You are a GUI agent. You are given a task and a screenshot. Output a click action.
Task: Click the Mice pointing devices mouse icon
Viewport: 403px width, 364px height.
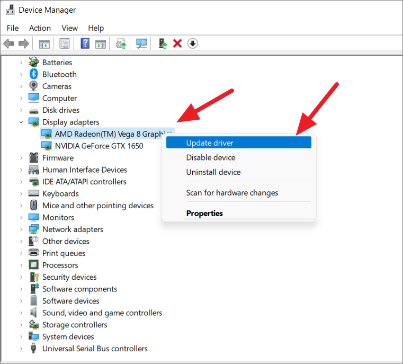(x=34, y=205)
